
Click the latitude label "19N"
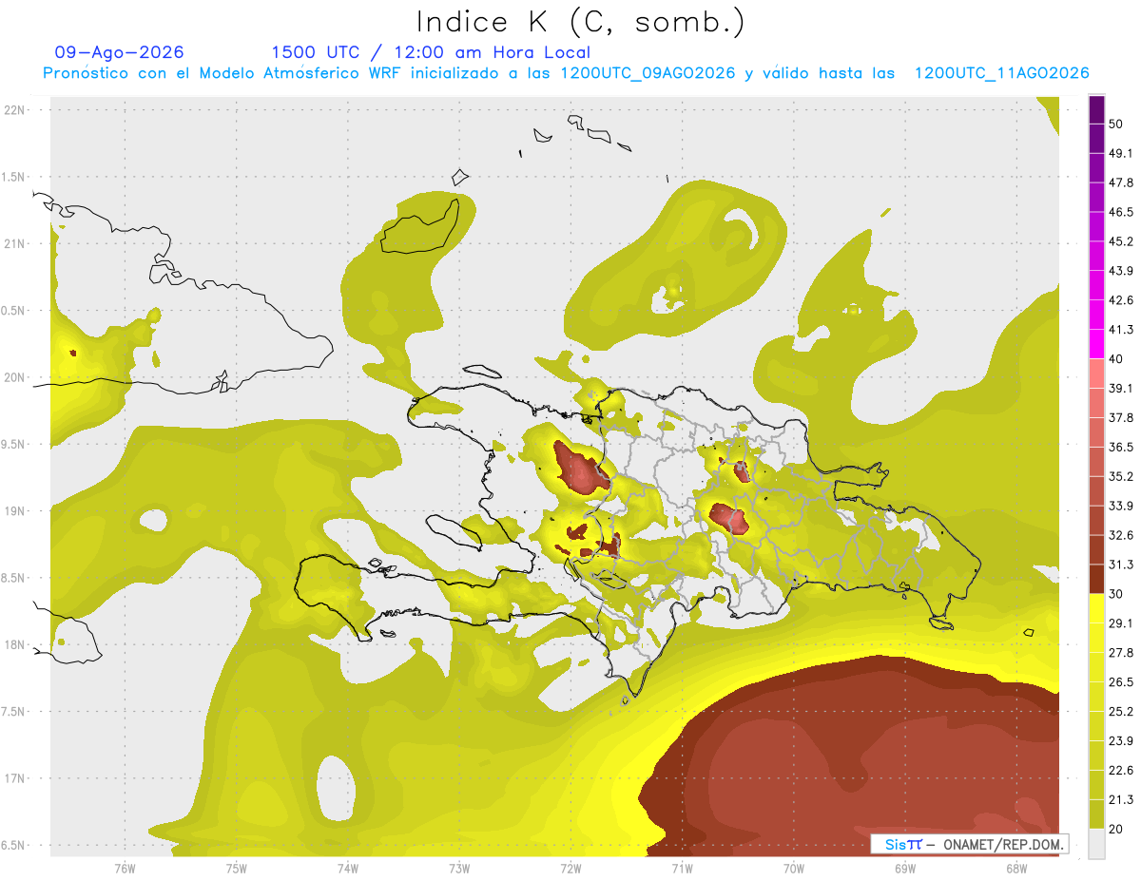pos(15,510)
